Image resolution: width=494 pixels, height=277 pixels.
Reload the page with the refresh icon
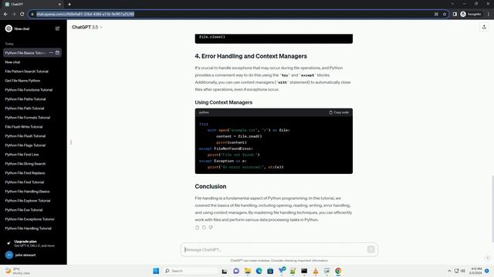coord(22,14)
